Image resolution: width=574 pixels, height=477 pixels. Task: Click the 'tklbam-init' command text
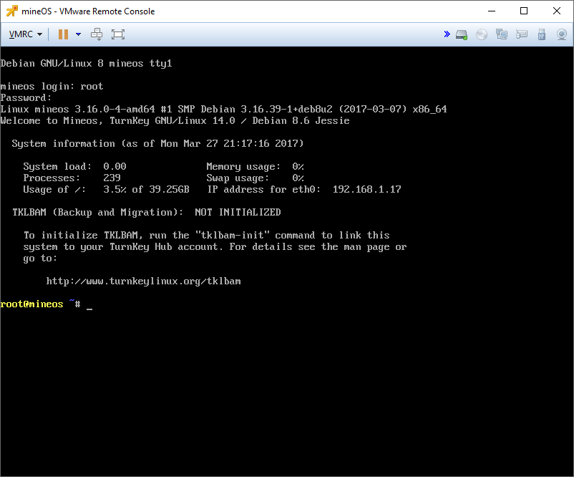point(233,235)
